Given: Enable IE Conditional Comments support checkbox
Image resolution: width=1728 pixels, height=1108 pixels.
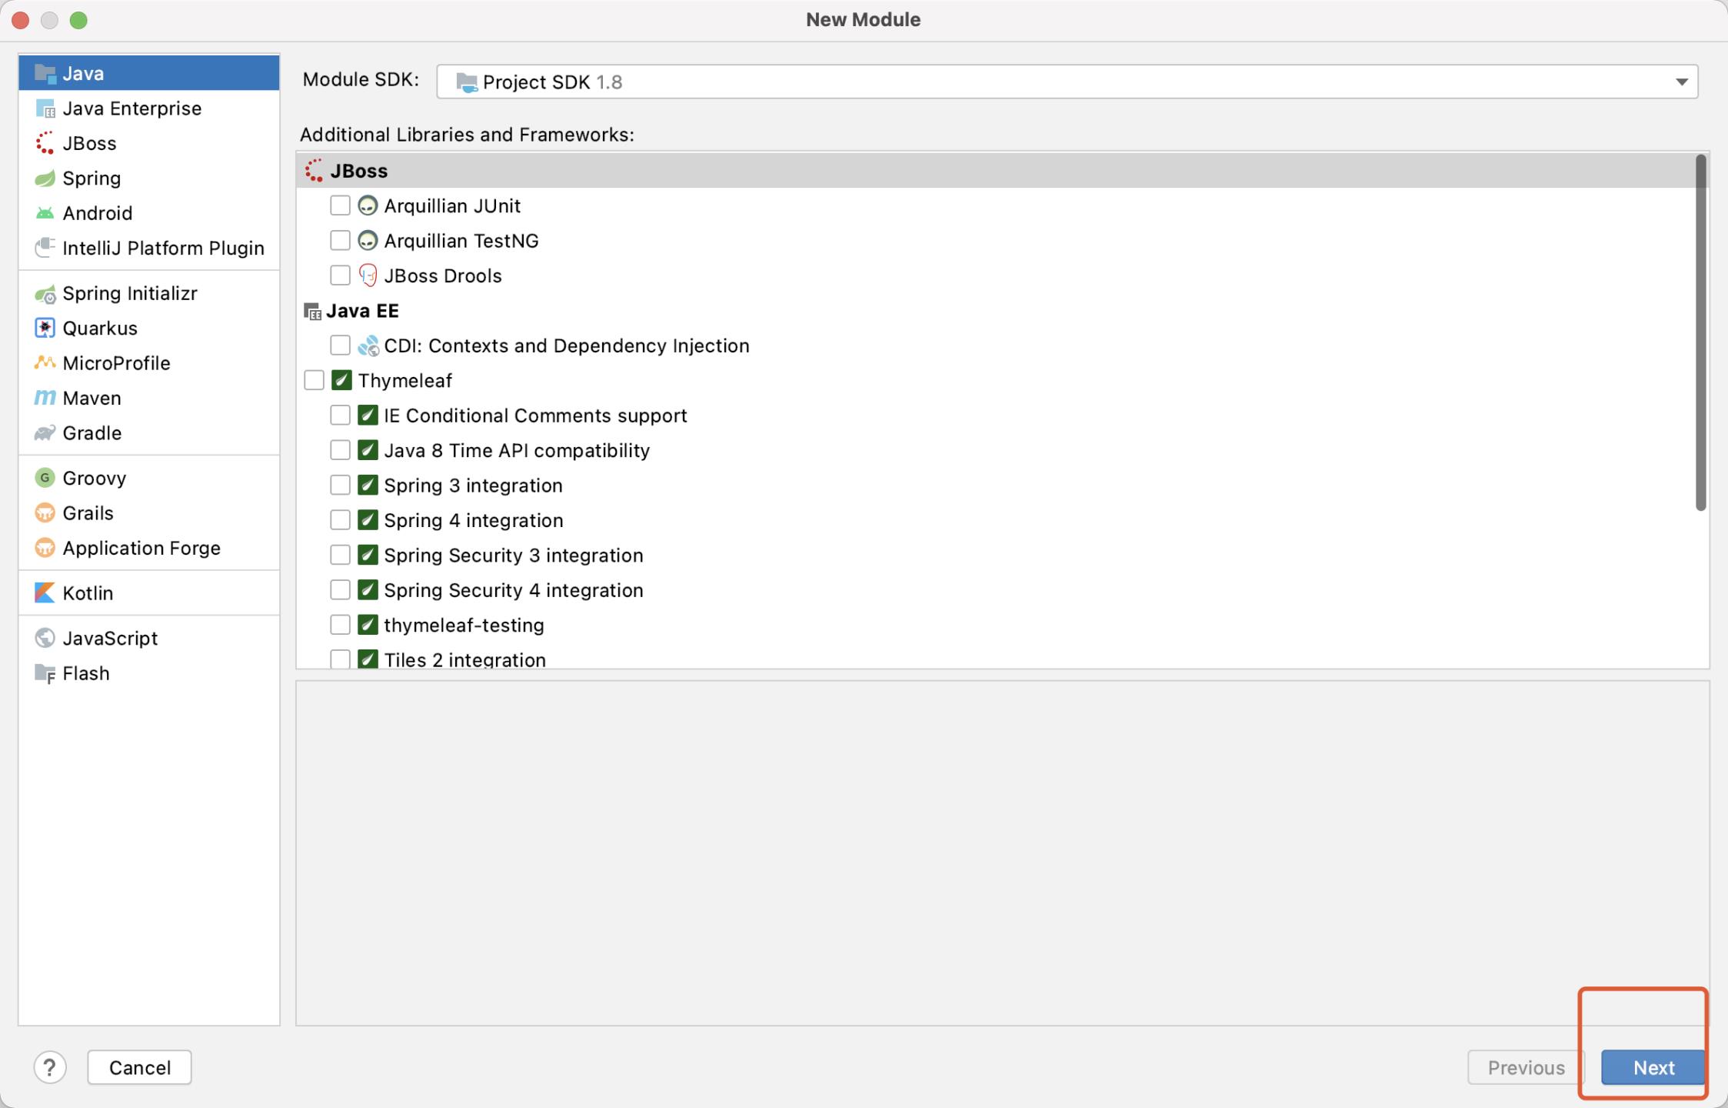Looking at the screenshot, I should 340,415.
